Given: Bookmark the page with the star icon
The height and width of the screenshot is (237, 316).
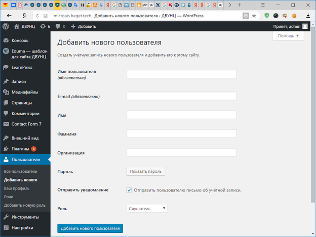Looking at the screenshot, I should [x=254, y=16].
